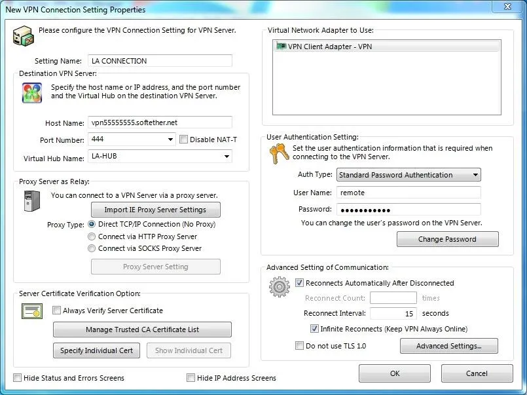Click the Change Password button
This screenshot has width=527, height=395.
tap(447, 239)
